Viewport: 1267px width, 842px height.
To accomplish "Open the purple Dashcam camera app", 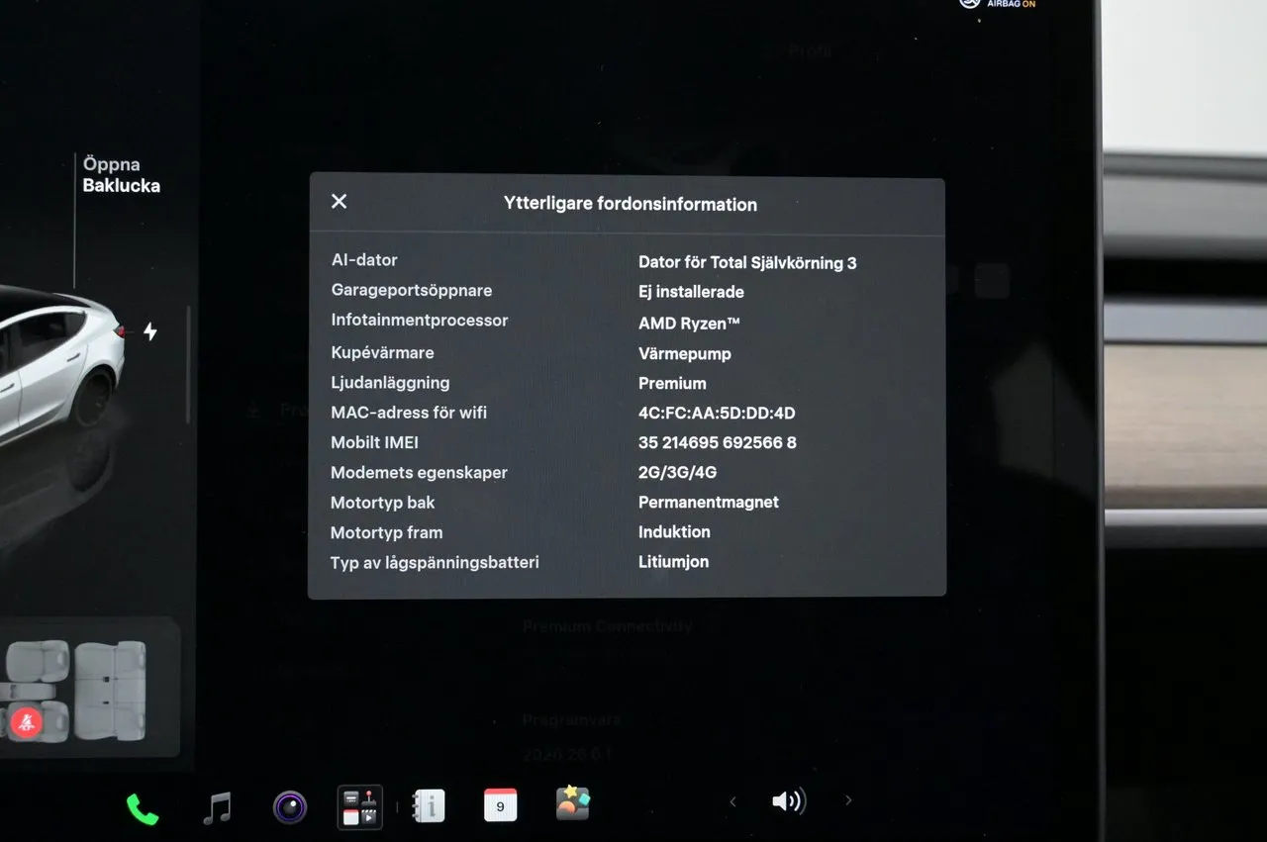I will click(x=290, y=807).
